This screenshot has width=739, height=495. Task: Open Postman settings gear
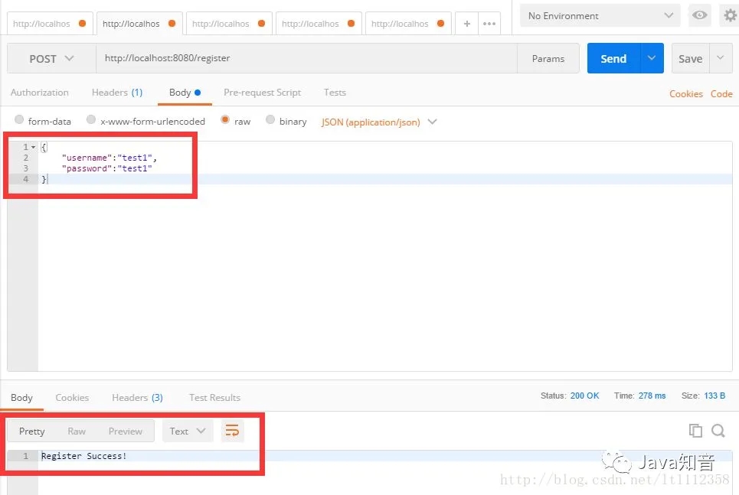pyautogui.click(x=728, y=15)
